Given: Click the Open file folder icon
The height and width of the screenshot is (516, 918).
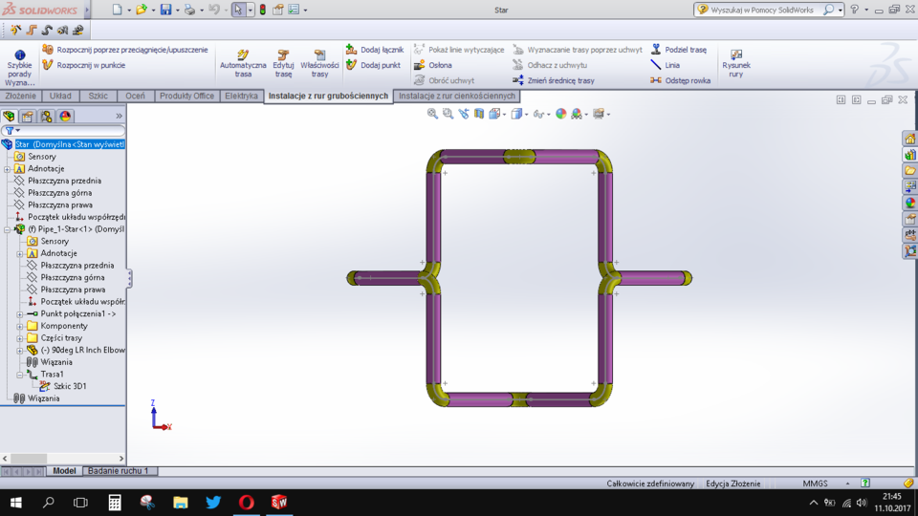Looking at the screenshot, I should [142, 10].
